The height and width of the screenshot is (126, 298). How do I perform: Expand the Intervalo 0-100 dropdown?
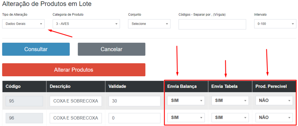tap(275, 24)
